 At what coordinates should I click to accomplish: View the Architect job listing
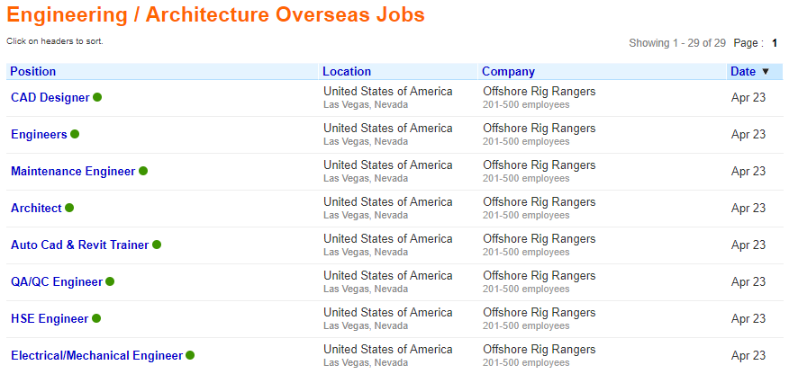36,209
